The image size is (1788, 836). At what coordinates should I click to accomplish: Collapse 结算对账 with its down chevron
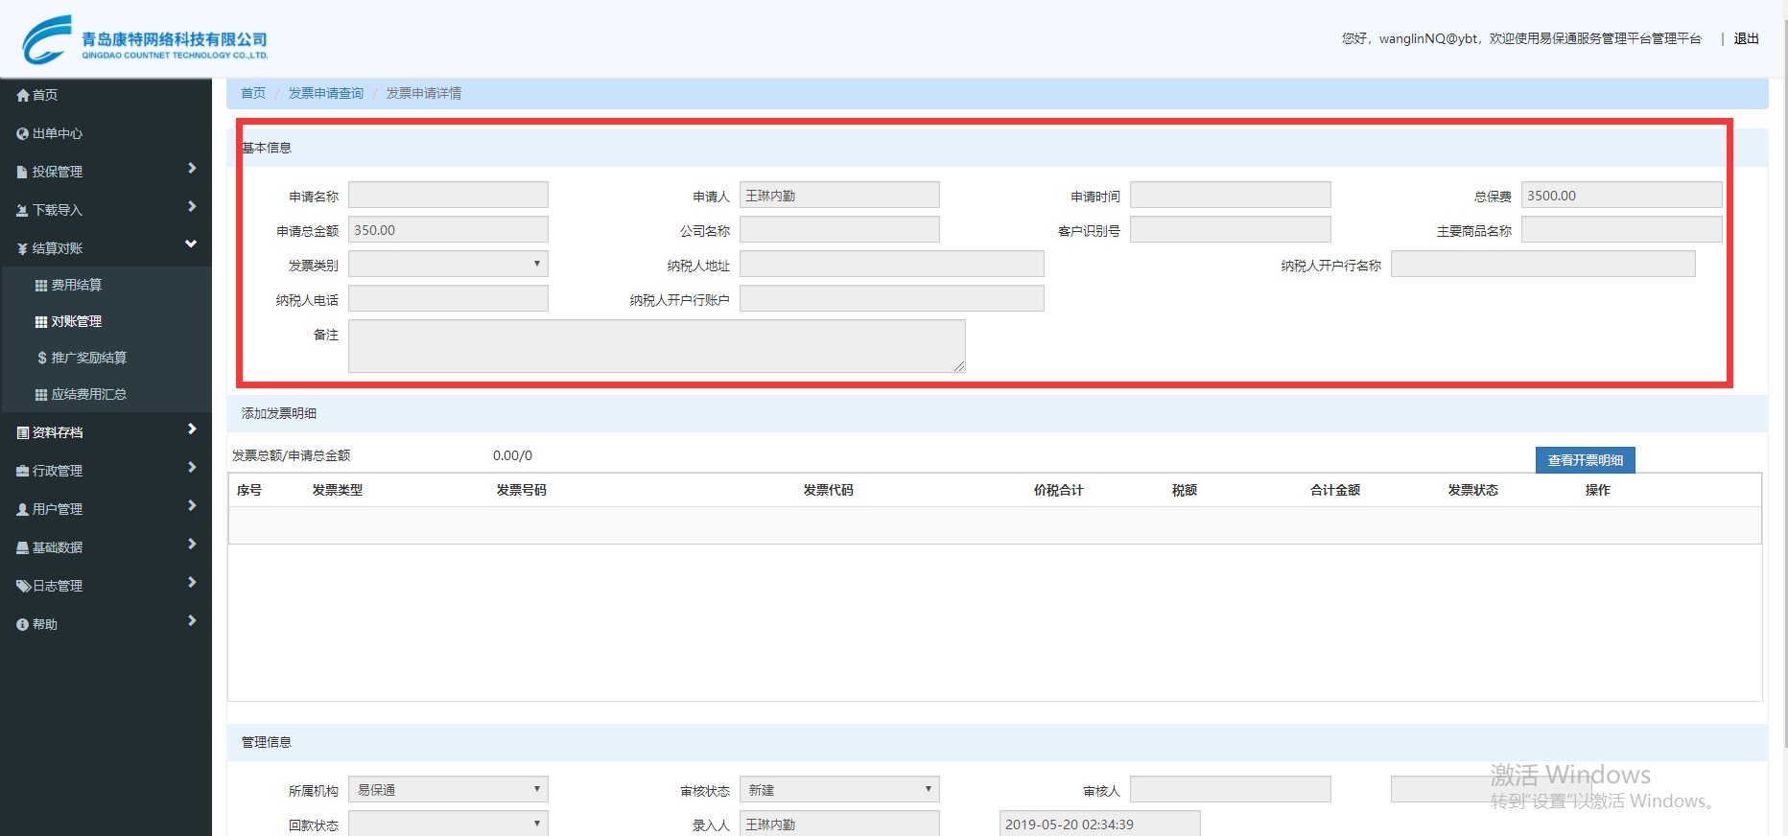191,244
